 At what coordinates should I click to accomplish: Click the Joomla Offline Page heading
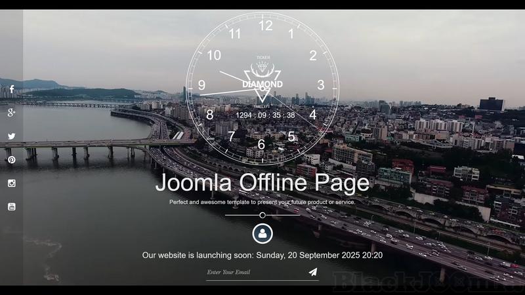pos(262,183)
